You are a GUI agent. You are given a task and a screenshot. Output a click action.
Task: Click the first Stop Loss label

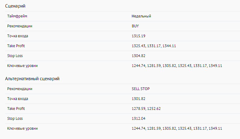(15, 56)
